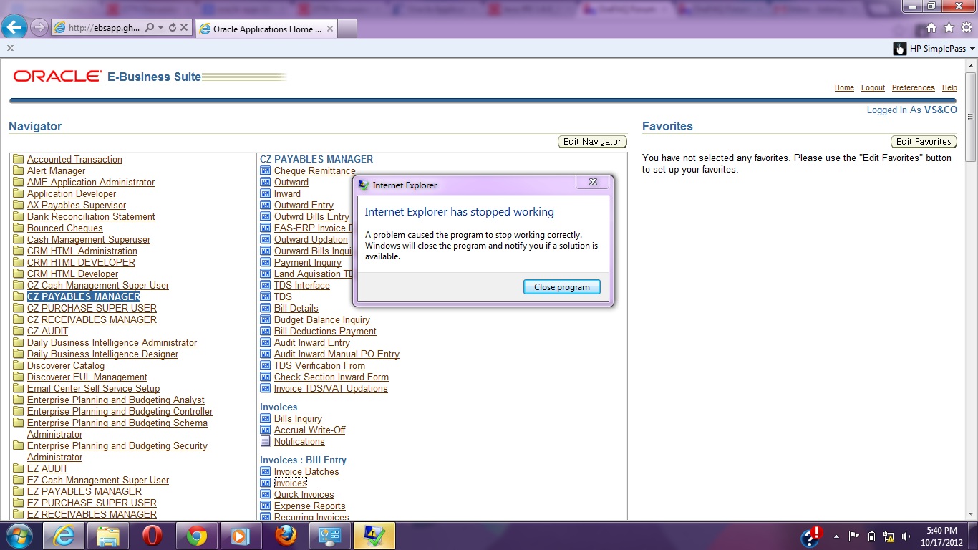Click the folder icon beside Bounced Cheques
Viewport: 978px width, 550px height.
[x=19, y=228]
